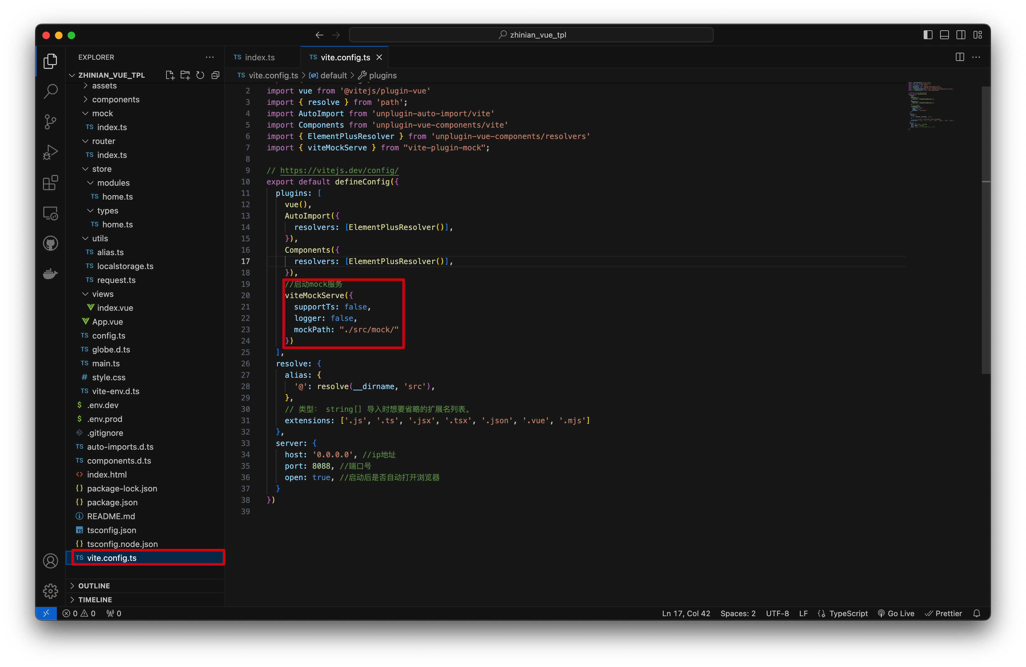Click the editor vertical scrollbar
This screenshot has height=667, width=1026.
coord(986,230)
